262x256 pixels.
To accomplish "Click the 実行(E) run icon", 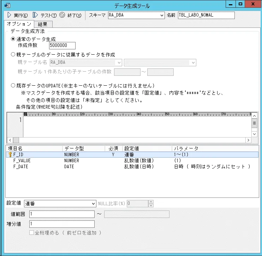I will tap(9, 15).
